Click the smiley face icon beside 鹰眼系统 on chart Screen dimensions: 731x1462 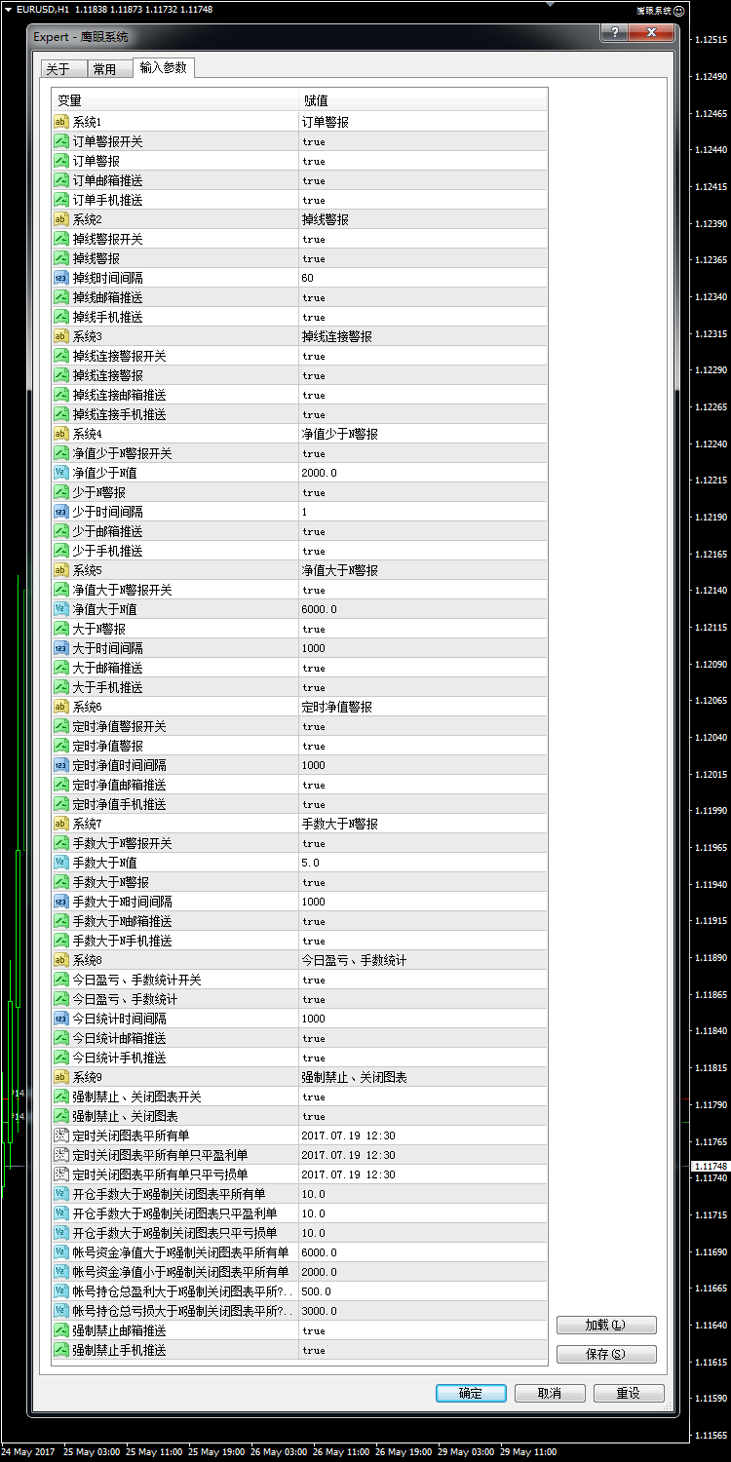679,10
